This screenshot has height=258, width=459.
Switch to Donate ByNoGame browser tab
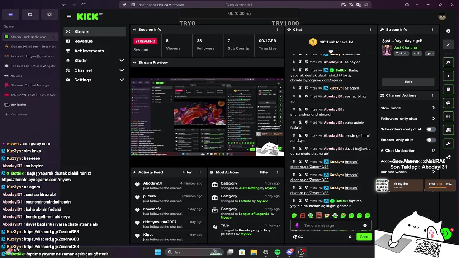pyautogui.click(x=29, y=47)
